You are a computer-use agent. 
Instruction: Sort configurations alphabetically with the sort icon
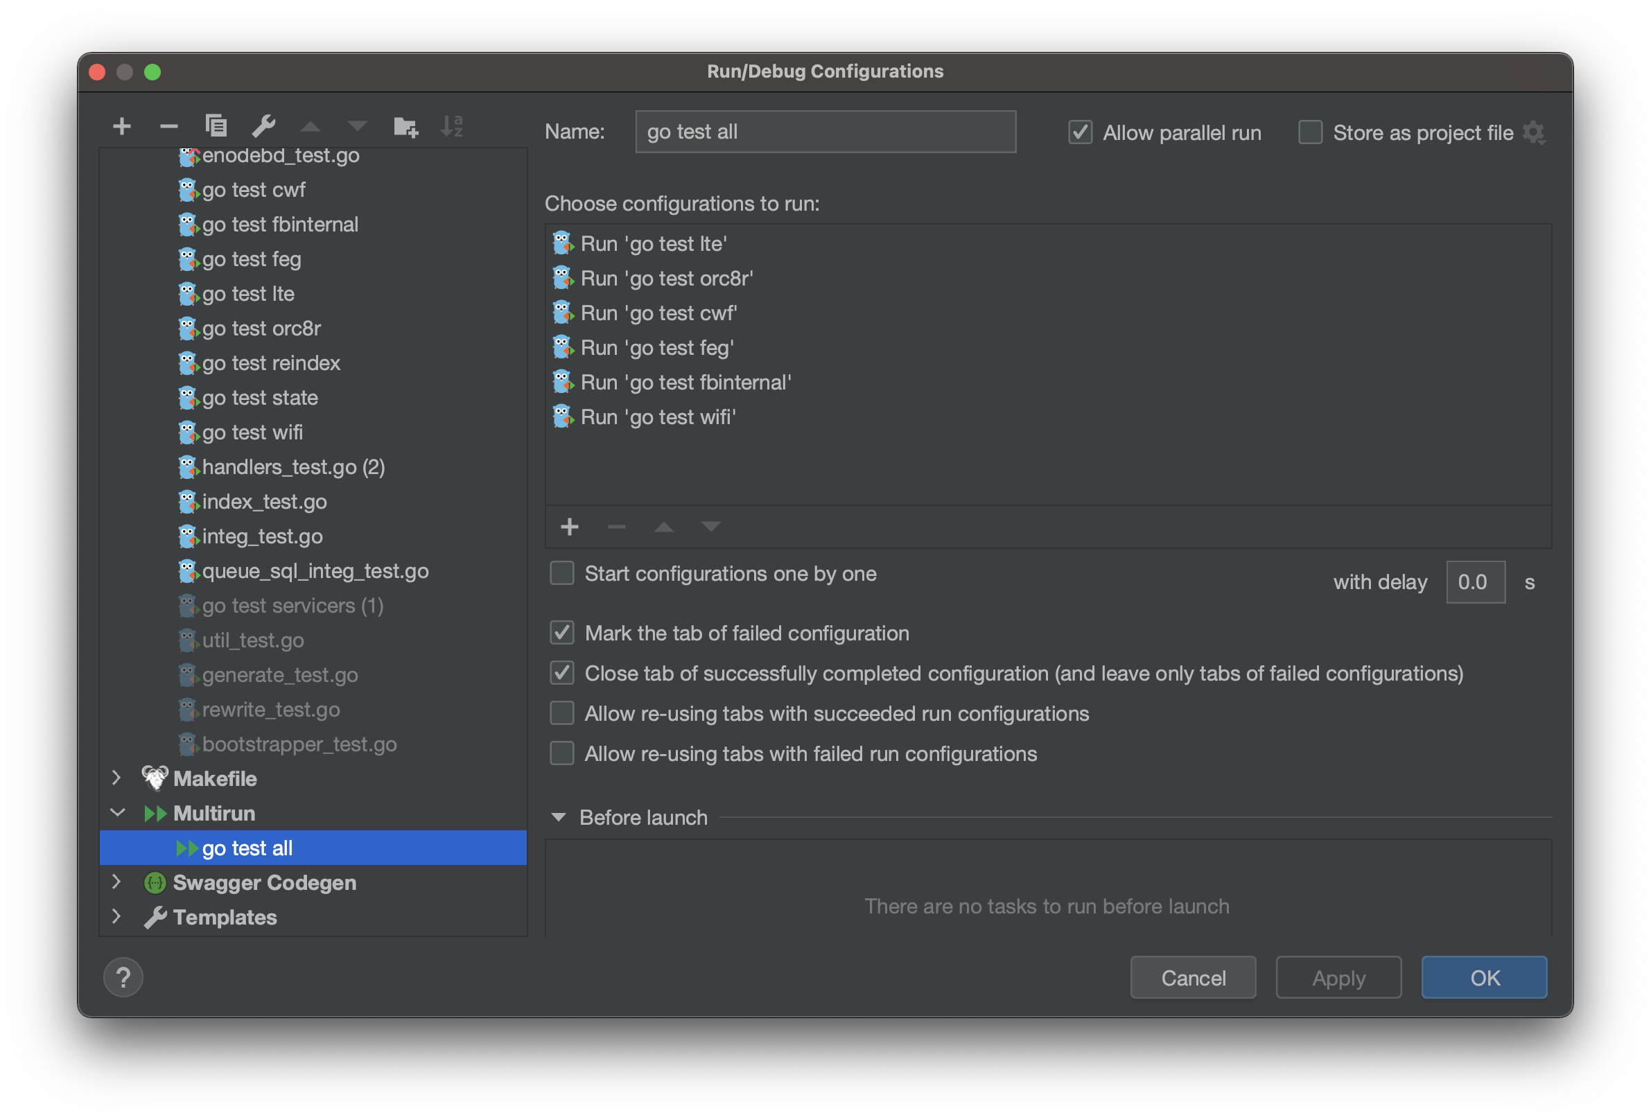point(452,125)
